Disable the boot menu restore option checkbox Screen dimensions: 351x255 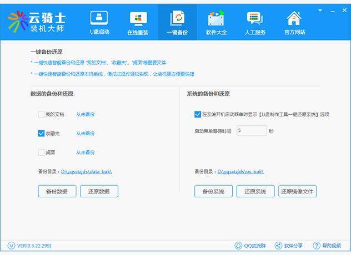pyautogui.click(x=198, y=114)
